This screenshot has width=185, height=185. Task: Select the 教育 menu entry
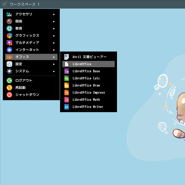(31, 28)
